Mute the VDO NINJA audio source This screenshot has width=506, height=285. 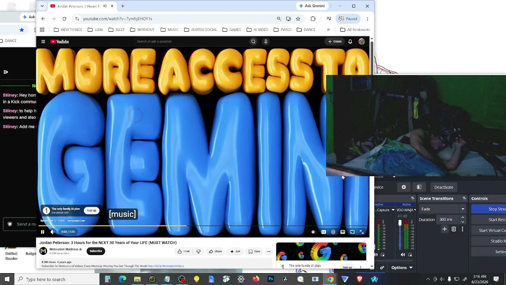(403, 255)
